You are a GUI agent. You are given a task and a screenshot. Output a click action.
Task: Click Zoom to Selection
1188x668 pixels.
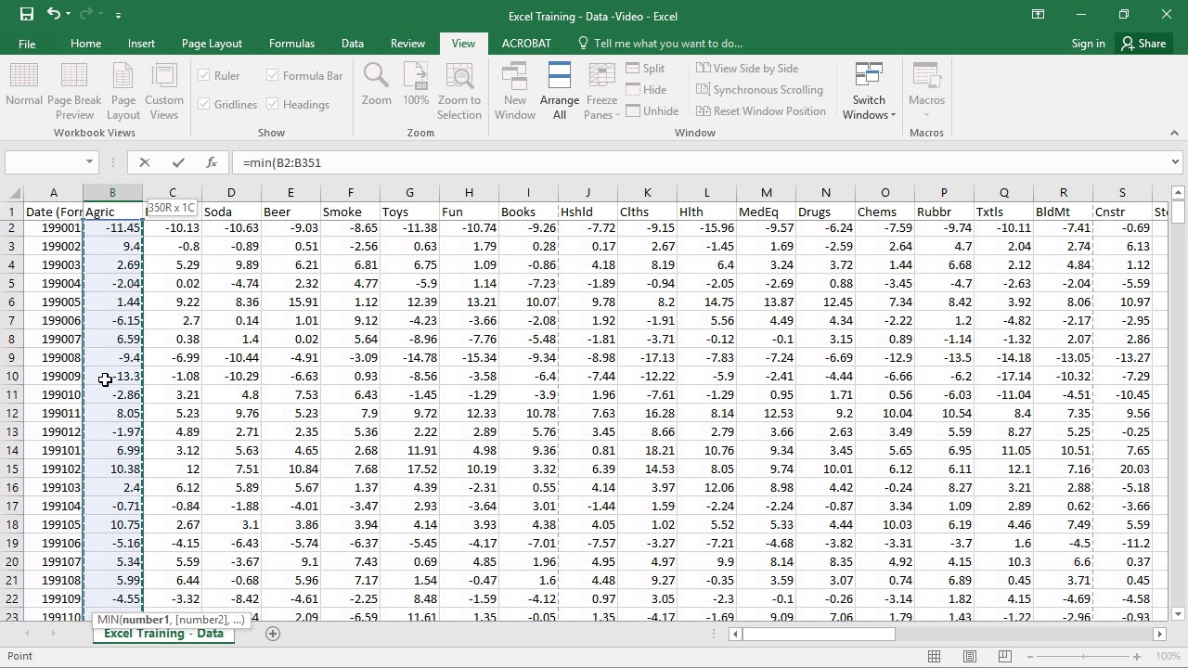pyautogui.click(x=459, y=92)
